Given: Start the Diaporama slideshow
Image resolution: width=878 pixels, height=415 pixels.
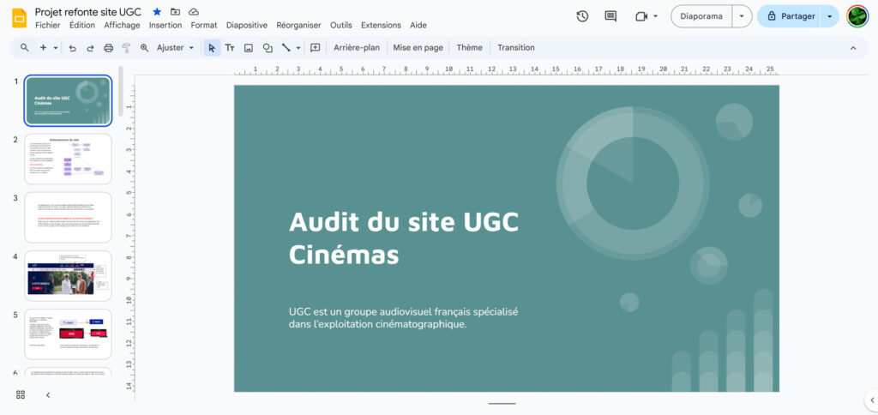Looking at the screenshot, I should [x=701, y=16].
